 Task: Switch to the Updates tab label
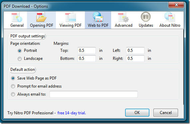pos(146,25)
